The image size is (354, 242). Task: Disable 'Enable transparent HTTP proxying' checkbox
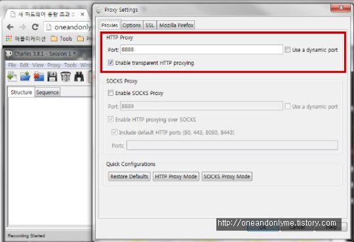tap(111, 62)
